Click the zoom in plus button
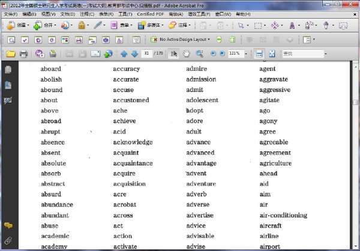The height and width of the screenshot is (251, 360). click(x=222, y=53)
